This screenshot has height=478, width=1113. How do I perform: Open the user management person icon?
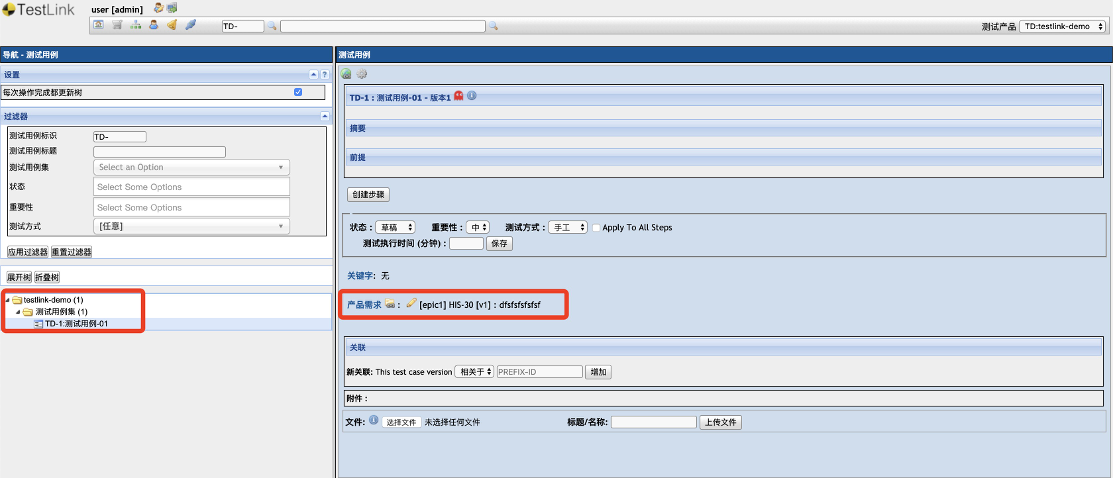click(154, 25)
